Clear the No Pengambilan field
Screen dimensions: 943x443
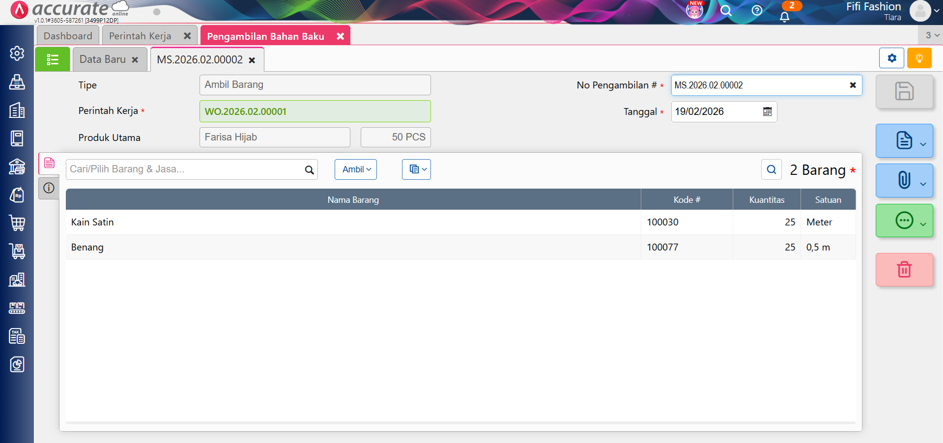(853, 85)
